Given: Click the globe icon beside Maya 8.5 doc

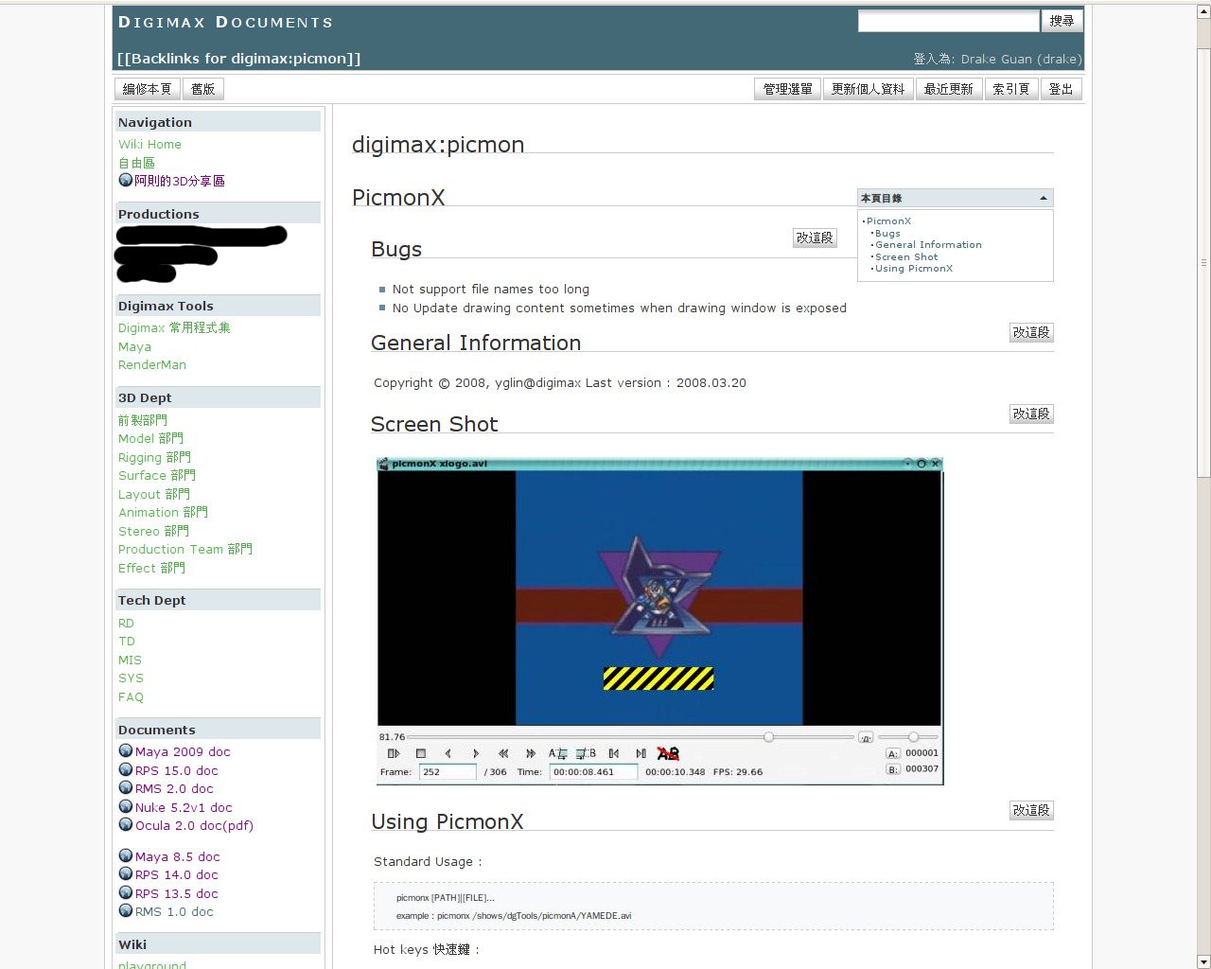Looking at the screenshot, I should 125,856.
